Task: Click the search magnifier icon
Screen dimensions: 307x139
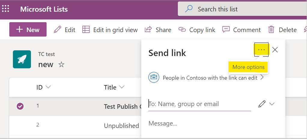Action: 189,9
